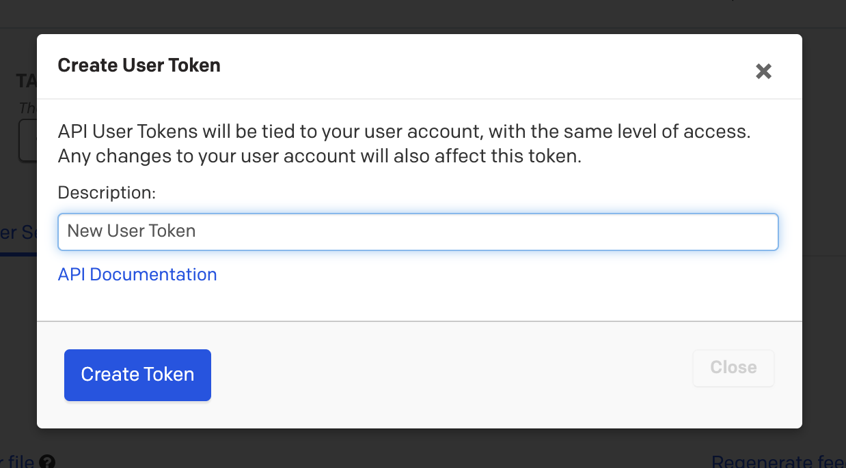The height and width of the screenshot is (468, 846).
Task: Click the Create Token button
Action: (137, 375)
